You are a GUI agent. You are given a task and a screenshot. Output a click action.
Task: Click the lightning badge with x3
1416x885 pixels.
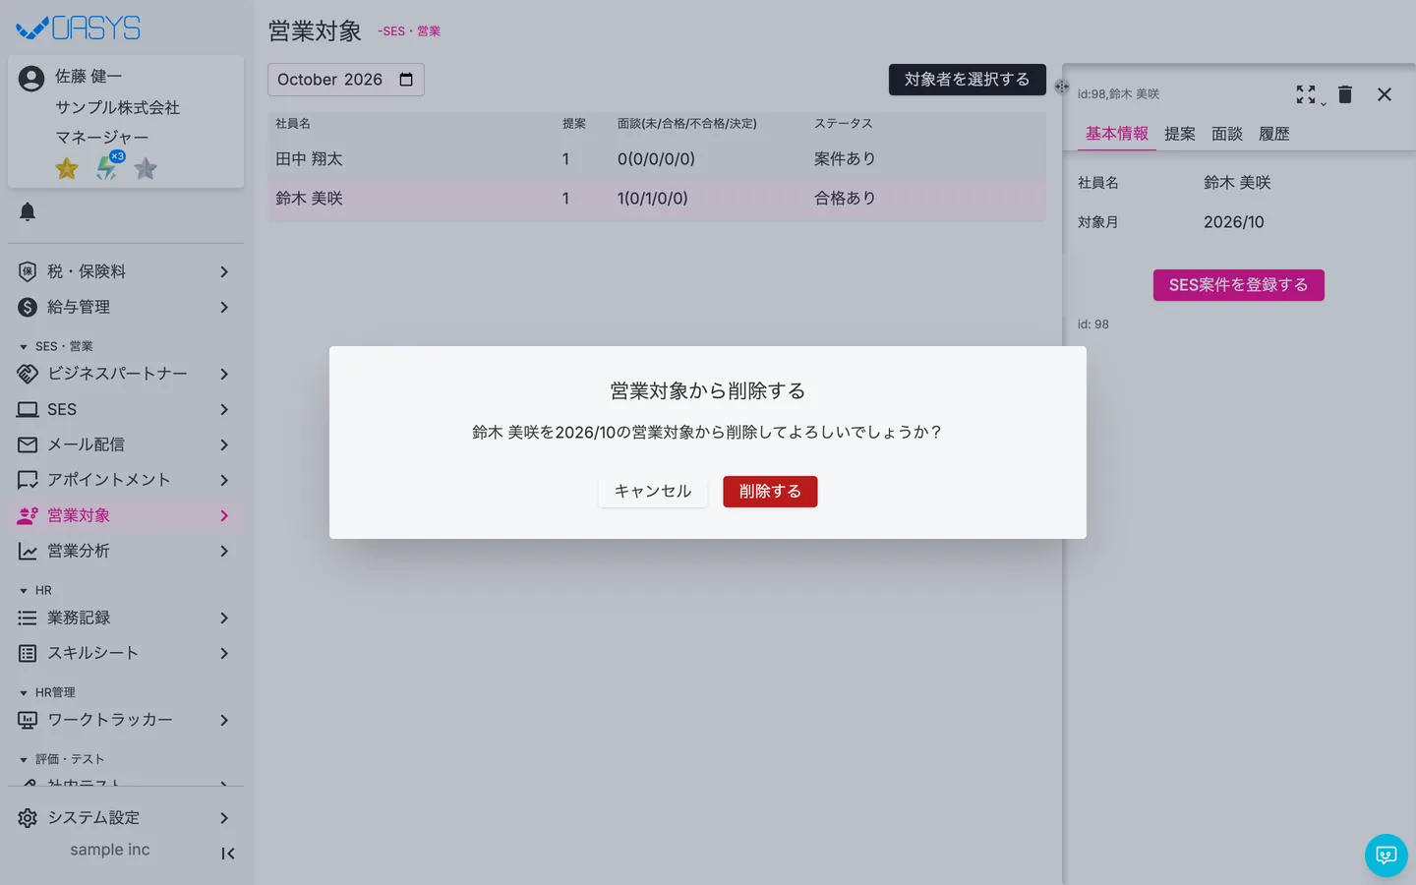108,167
